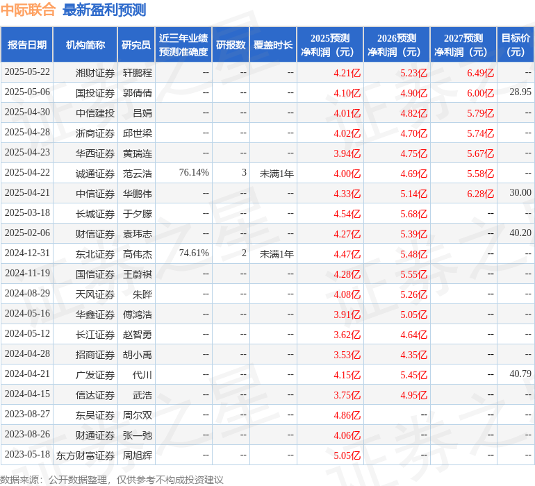Open the 东方财富证券 institution entry
This screenshot has height=486, width=535.
(85, 455)
